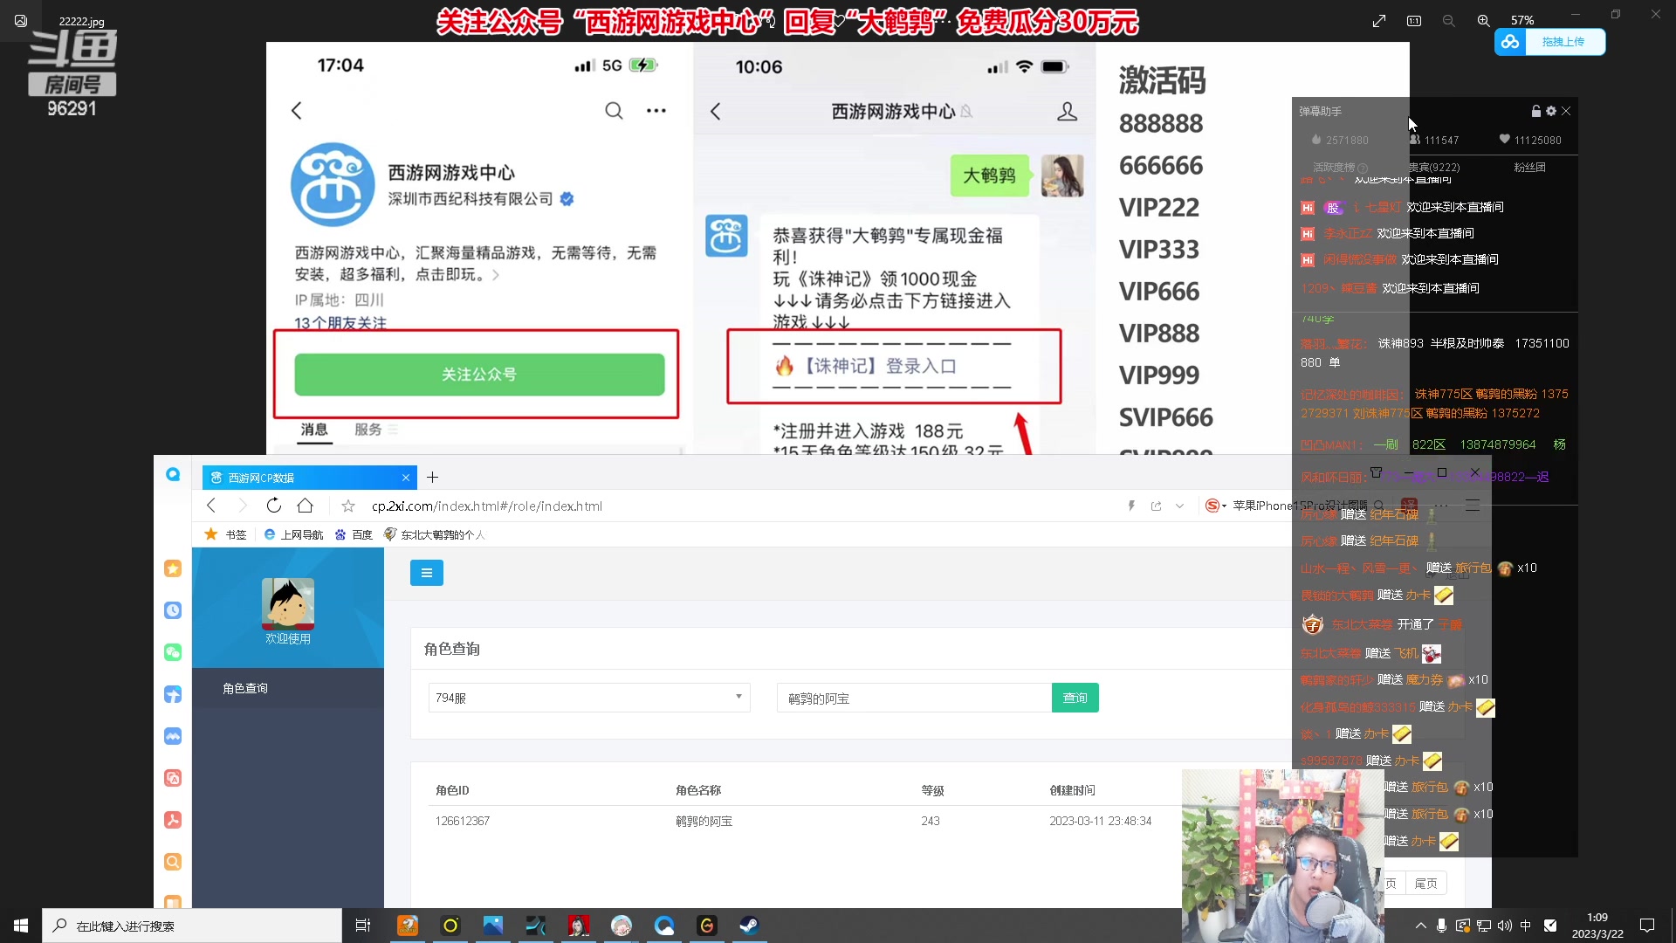Open the Douyu client icon in taskbar
The image size is (1676, 943).
[x=408, y=926]
